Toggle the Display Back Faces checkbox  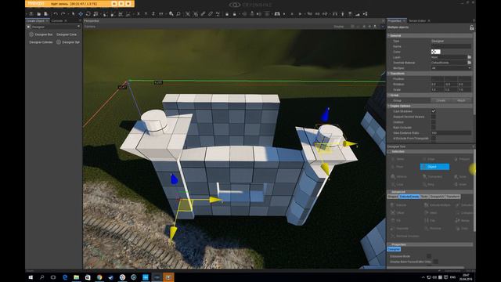pos(435,262)
